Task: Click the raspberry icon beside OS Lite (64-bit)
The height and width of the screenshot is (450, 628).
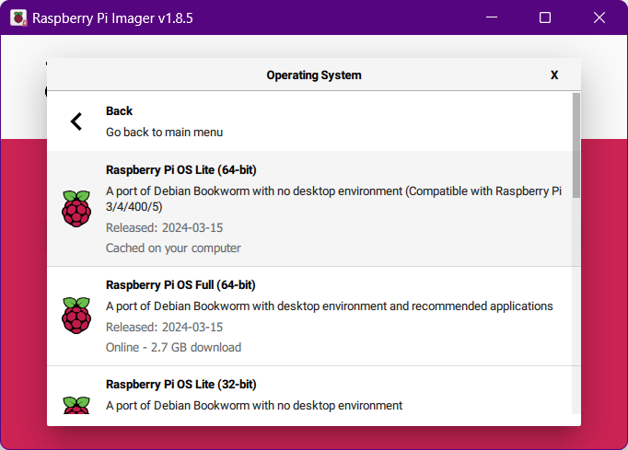Action: [76, 209]
